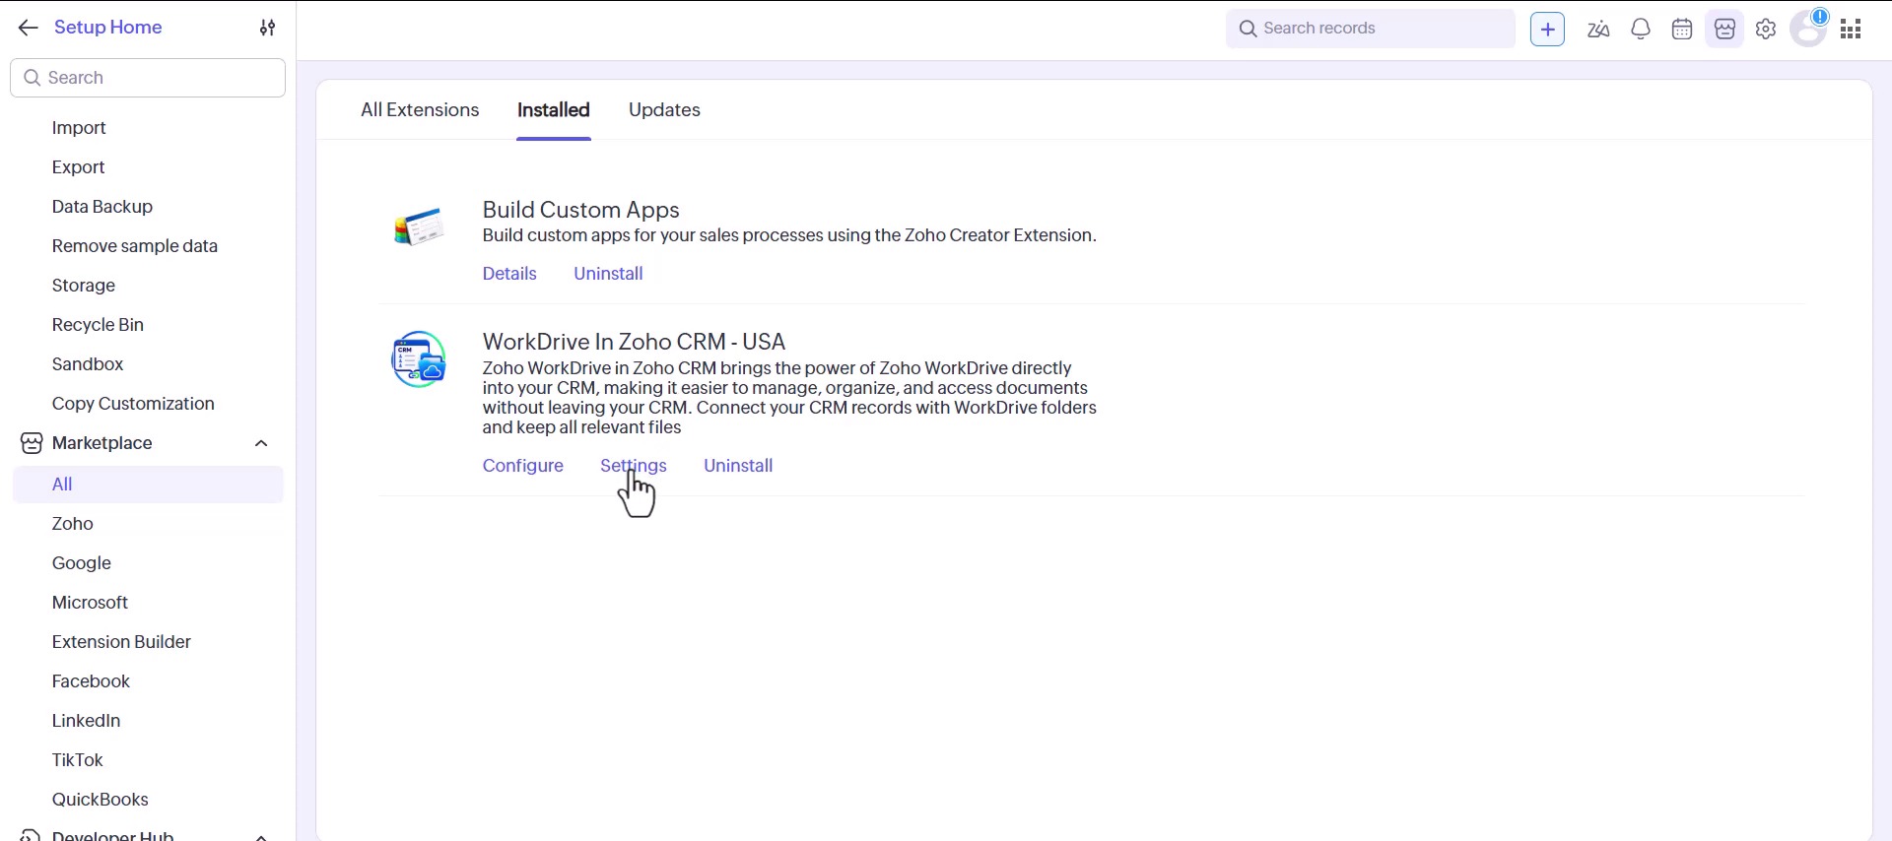Click the Marketplace store icon in the header

click(x=1724, y=30)
